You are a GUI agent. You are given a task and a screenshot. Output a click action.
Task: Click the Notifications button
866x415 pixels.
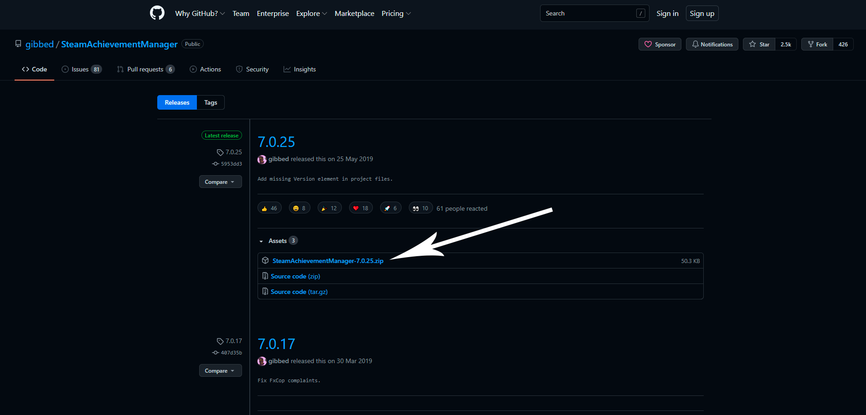[712, 44]
